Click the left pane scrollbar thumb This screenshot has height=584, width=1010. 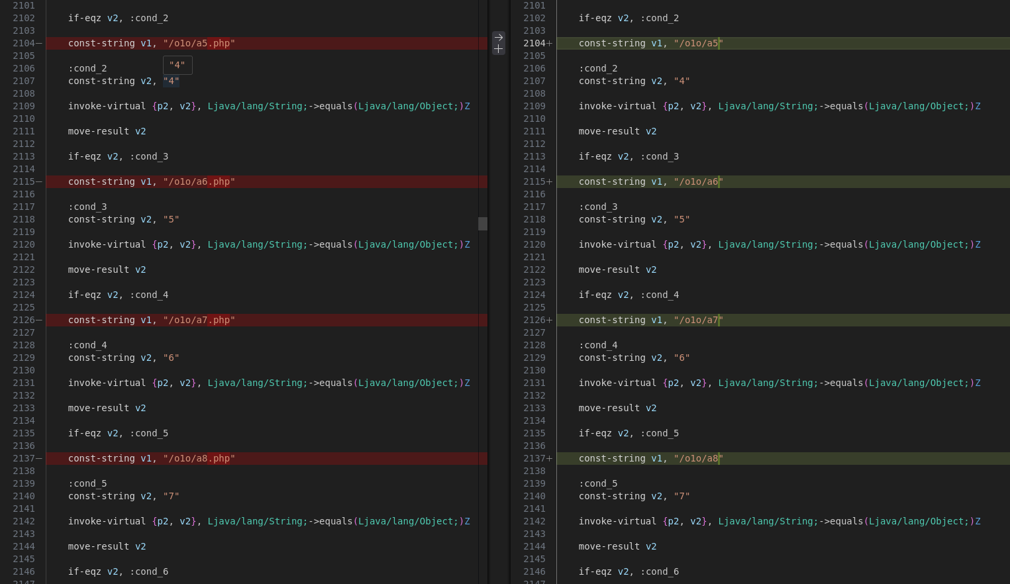coord(483,224)
